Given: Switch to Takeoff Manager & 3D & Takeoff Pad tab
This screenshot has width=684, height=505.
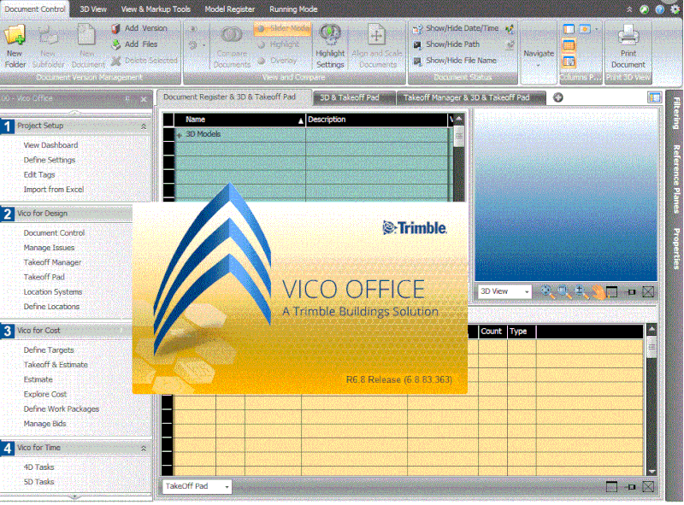Looking at the screenshot, I should [x=470, y=97].
